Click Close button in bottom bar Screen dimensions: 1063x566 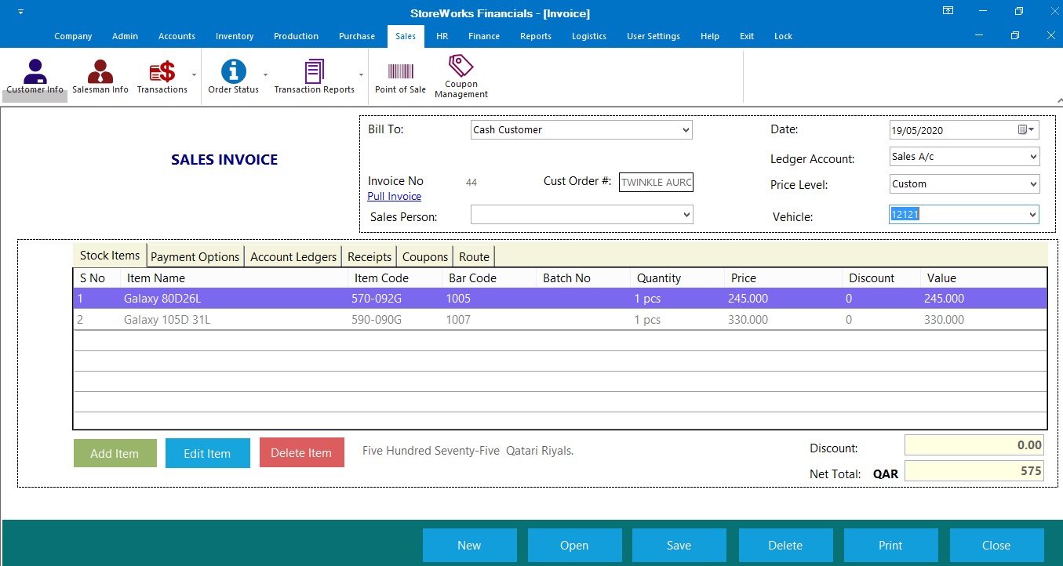tap(996, 546)
